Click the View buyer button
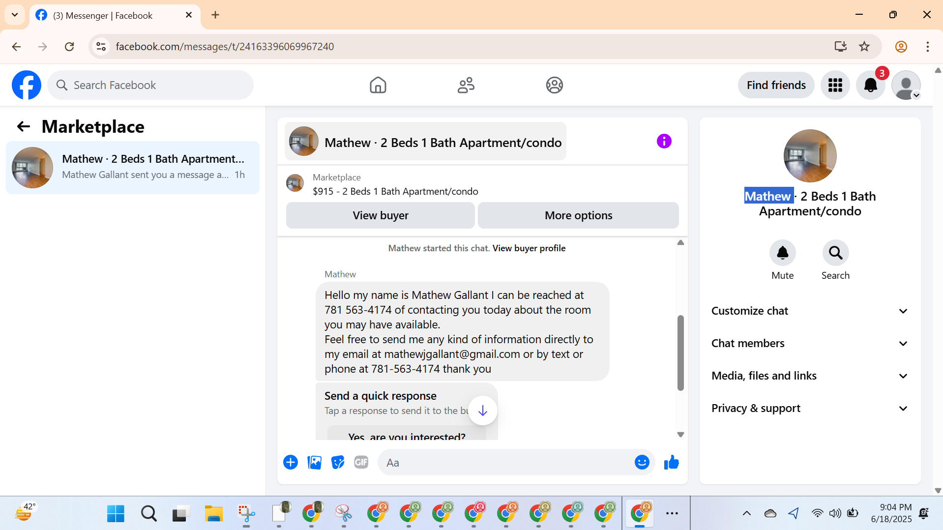This screenshot has width=943, height=530. tap(380, 215)
